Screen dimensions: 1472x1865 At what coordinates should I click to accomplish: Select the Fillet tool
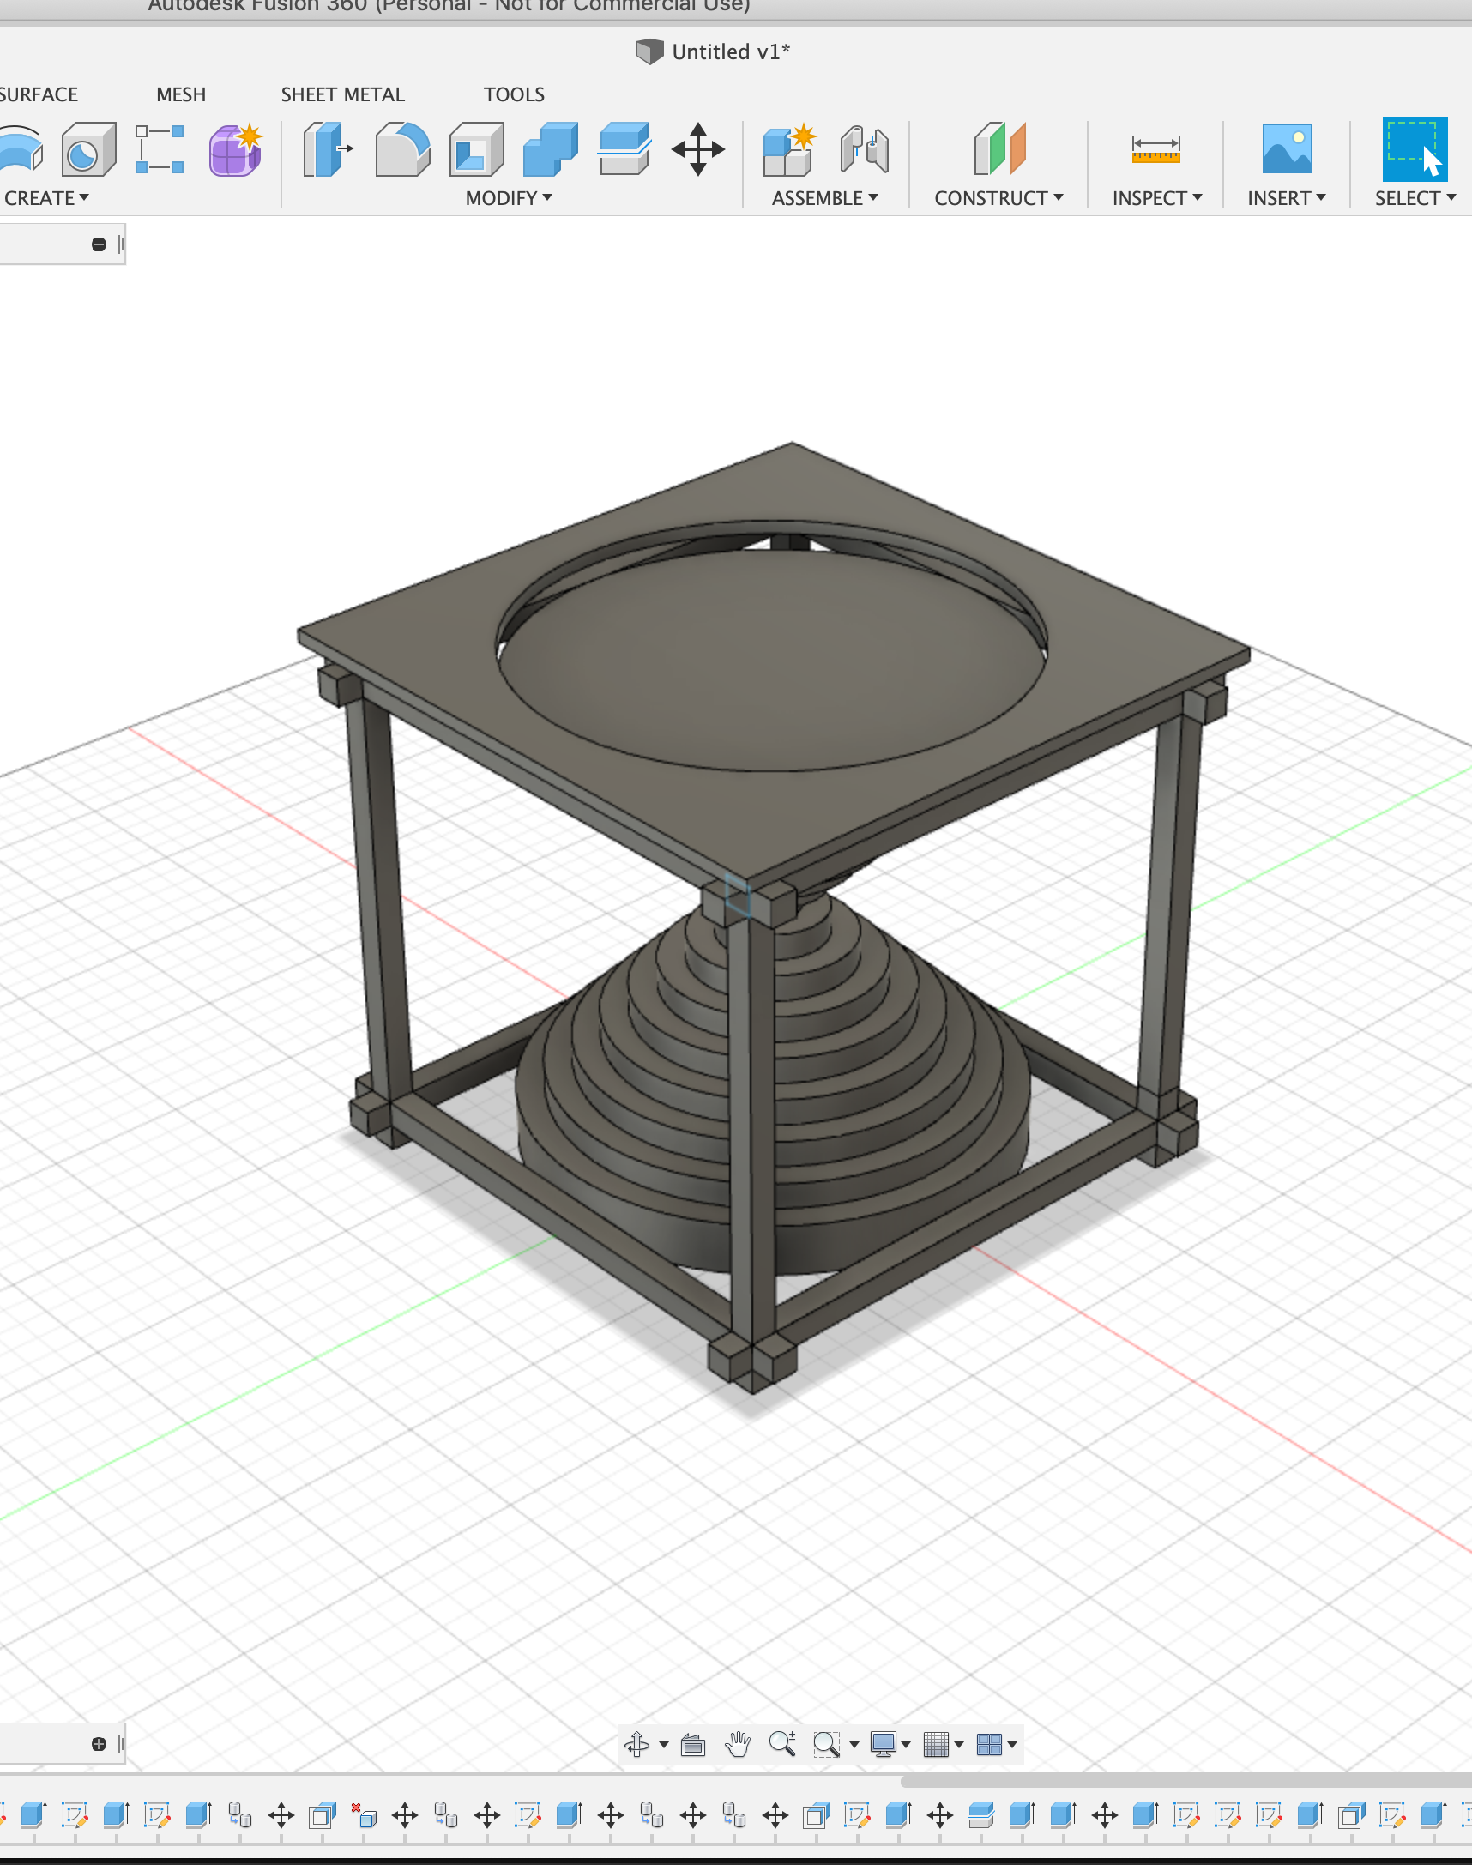[x=401, y=150]
